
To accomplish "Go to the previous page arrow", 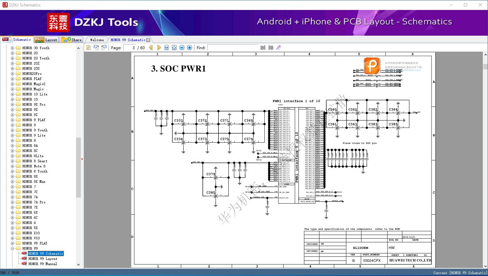I will coord(151,48).
